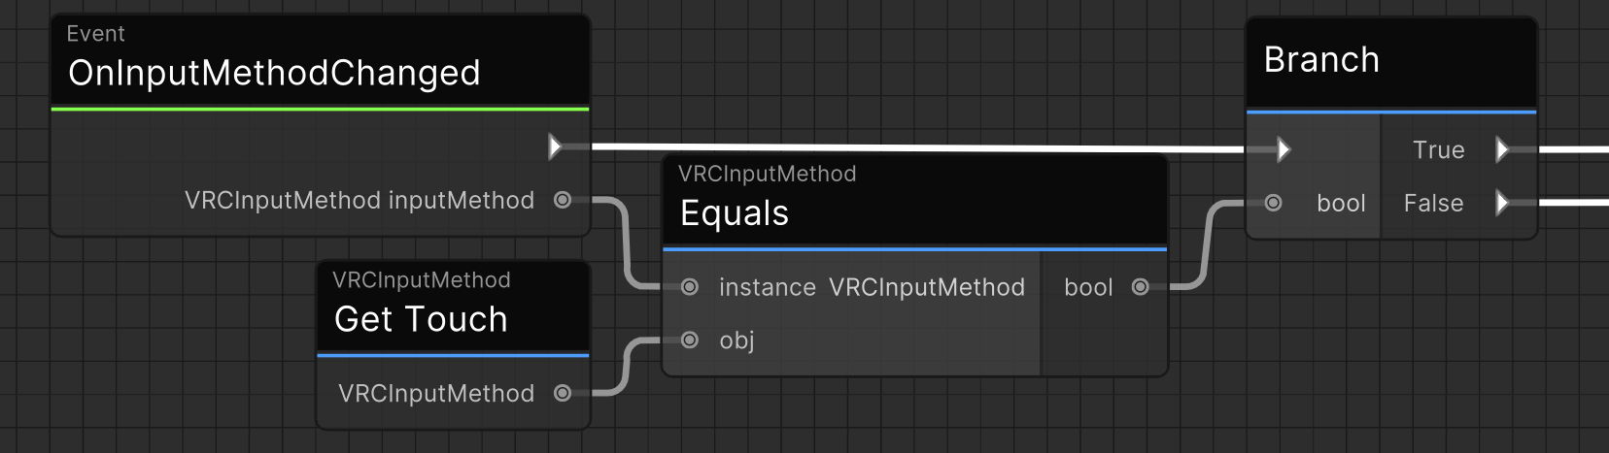
Task: Click Equals obj input port
Action: pos(690,340)
